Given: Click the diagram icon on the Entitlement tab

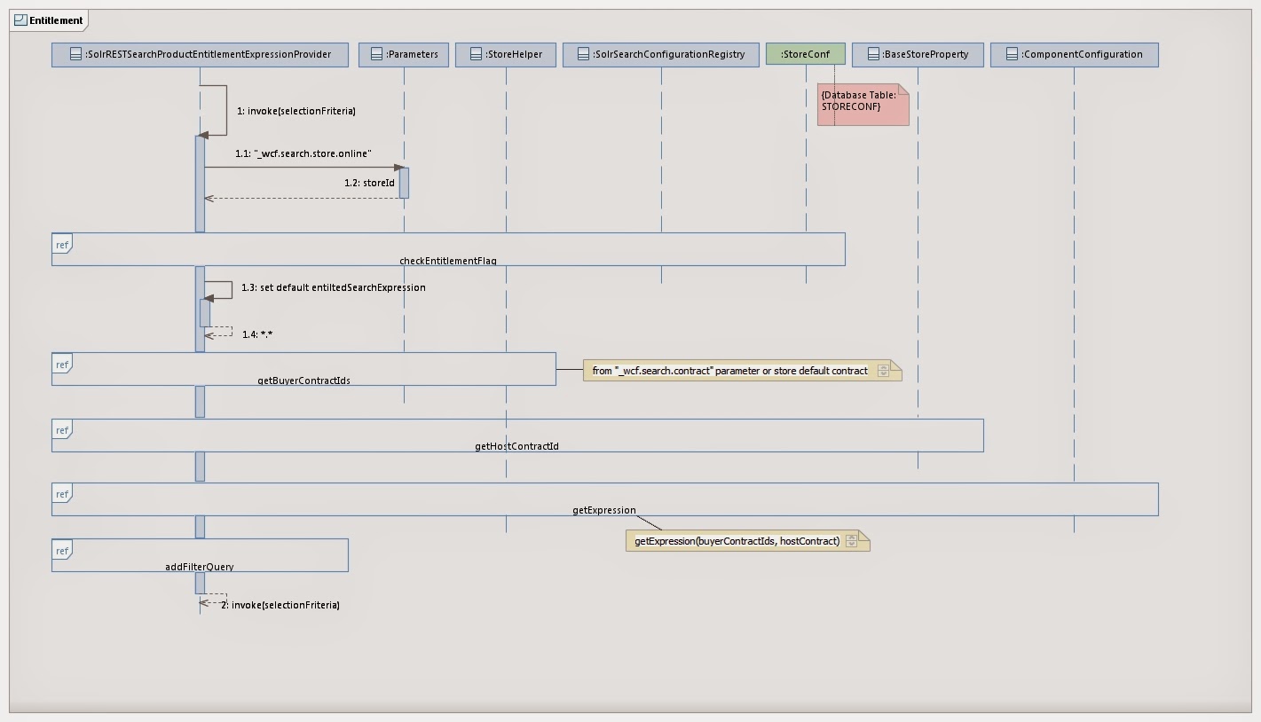Looking at the screenshot, I should (x=22, y=20).
